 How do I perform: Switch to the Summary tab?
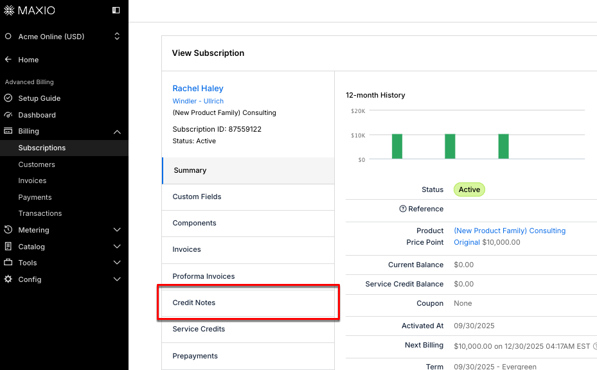tap(190, 170)
